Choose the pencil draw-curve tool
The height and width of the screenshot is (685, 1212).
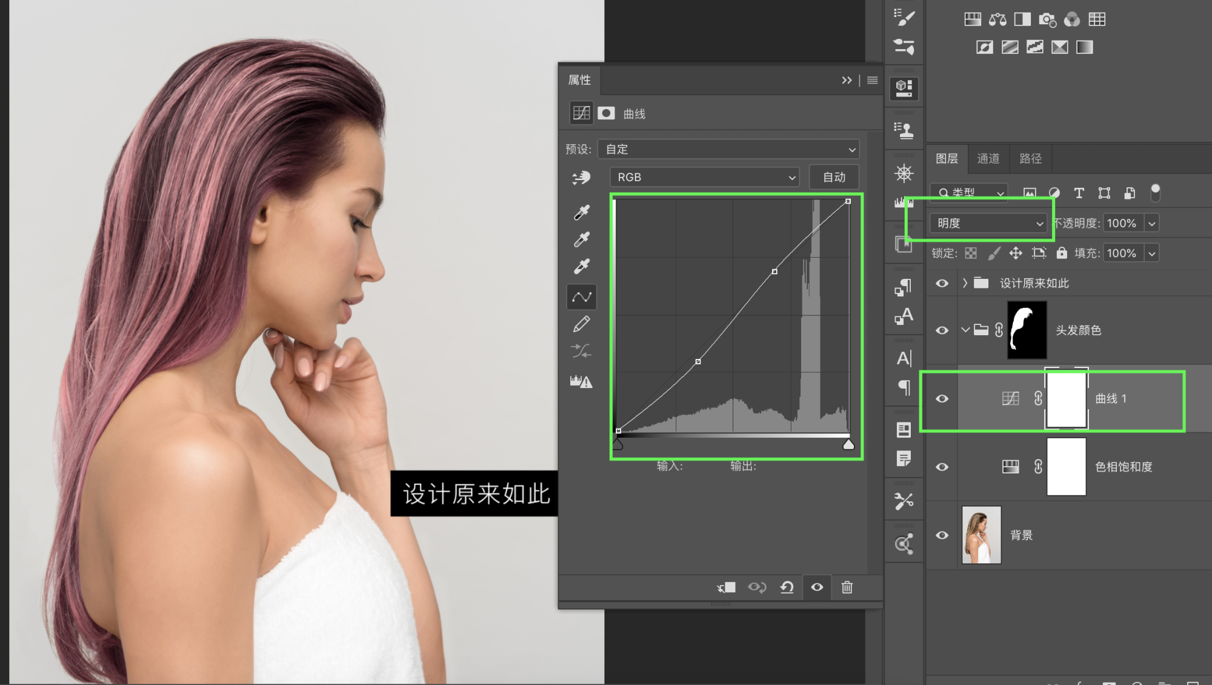tap(582, 324)
